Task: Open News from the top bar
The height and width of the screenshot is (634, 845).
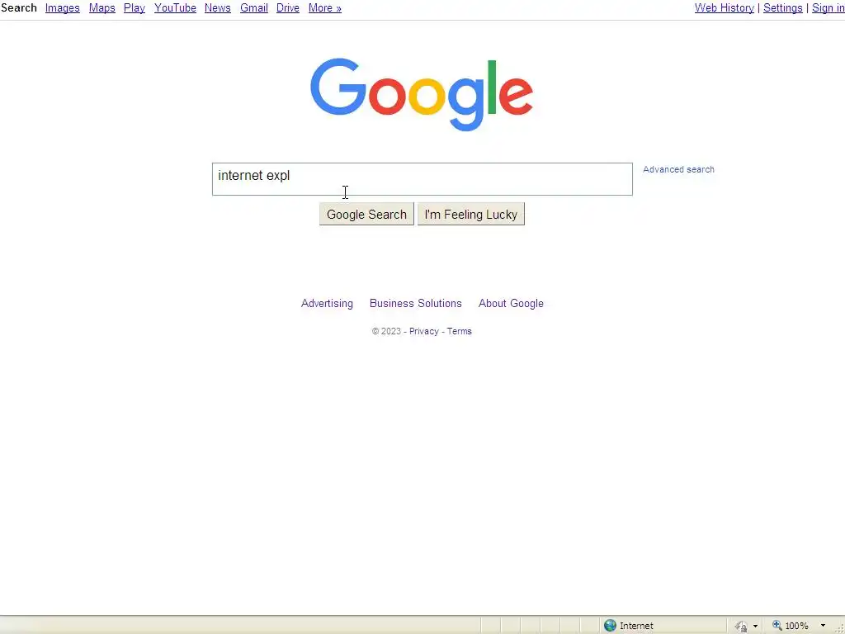Action: tap(218, 8)
